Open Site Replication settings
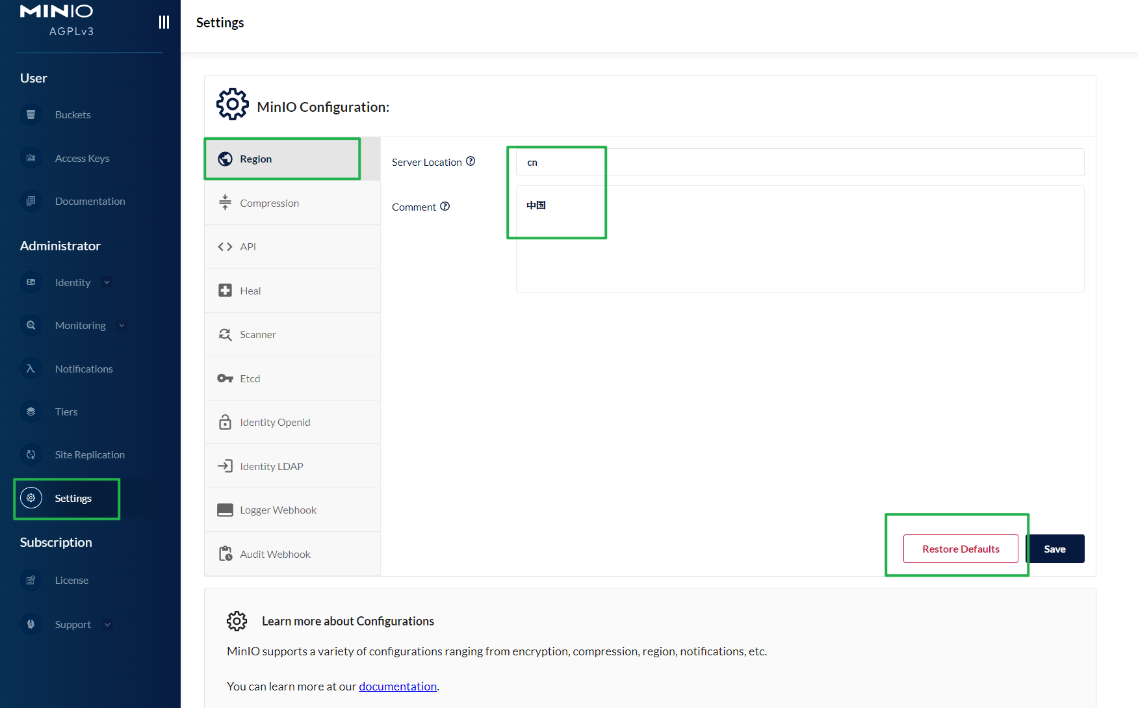This screenshot has width=1138, height=708. (x=90, y=454)
